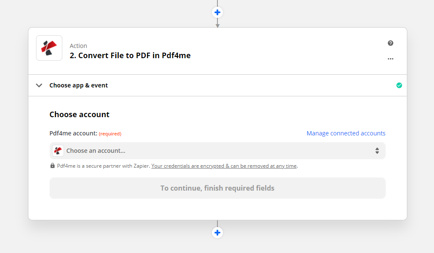
Task: Click the "(required)" orange text
Action: (x=110, y=133)
